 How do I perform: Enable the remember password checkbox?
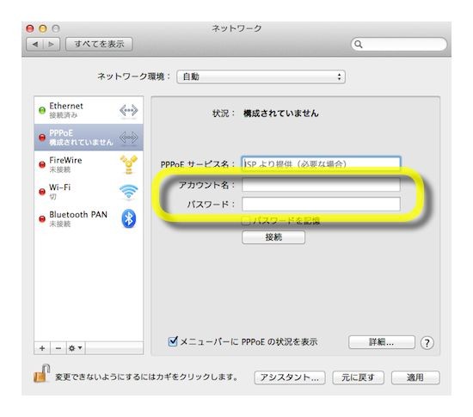(x=246, y=221)
